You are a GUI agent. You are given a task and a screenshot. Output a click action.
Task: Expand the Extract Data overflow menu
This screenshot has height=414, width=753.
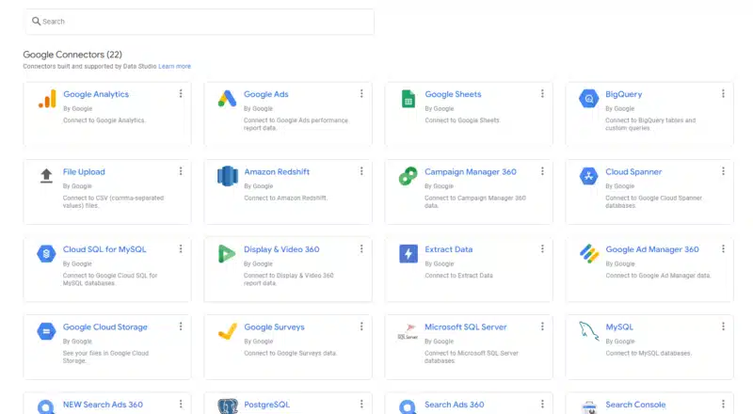542,249
